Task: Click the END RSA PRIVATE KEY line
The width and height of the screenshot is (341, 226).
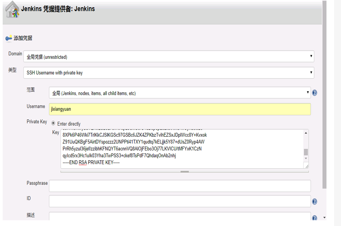Action: click(91, 163)
